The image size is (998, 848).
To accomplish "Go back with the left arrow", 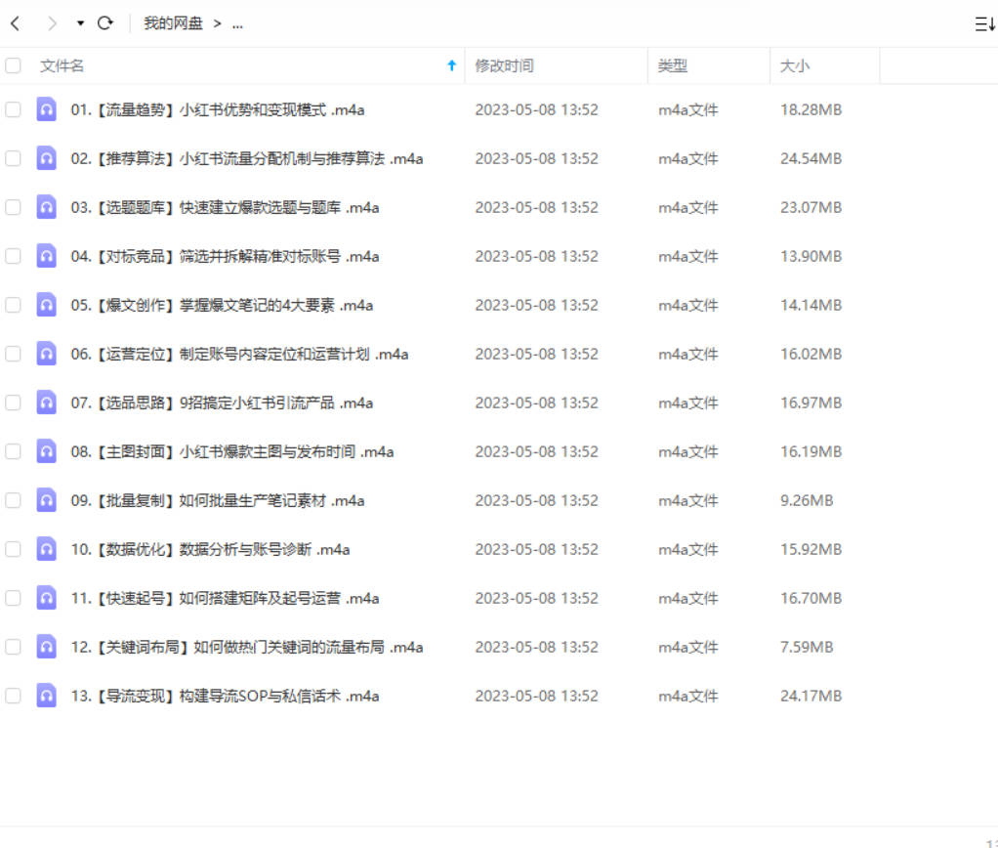I will [x=16, y=23].
